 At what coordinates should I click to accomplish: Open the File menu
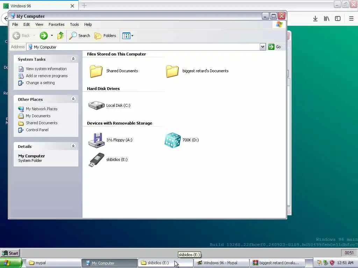coord(15,24)
